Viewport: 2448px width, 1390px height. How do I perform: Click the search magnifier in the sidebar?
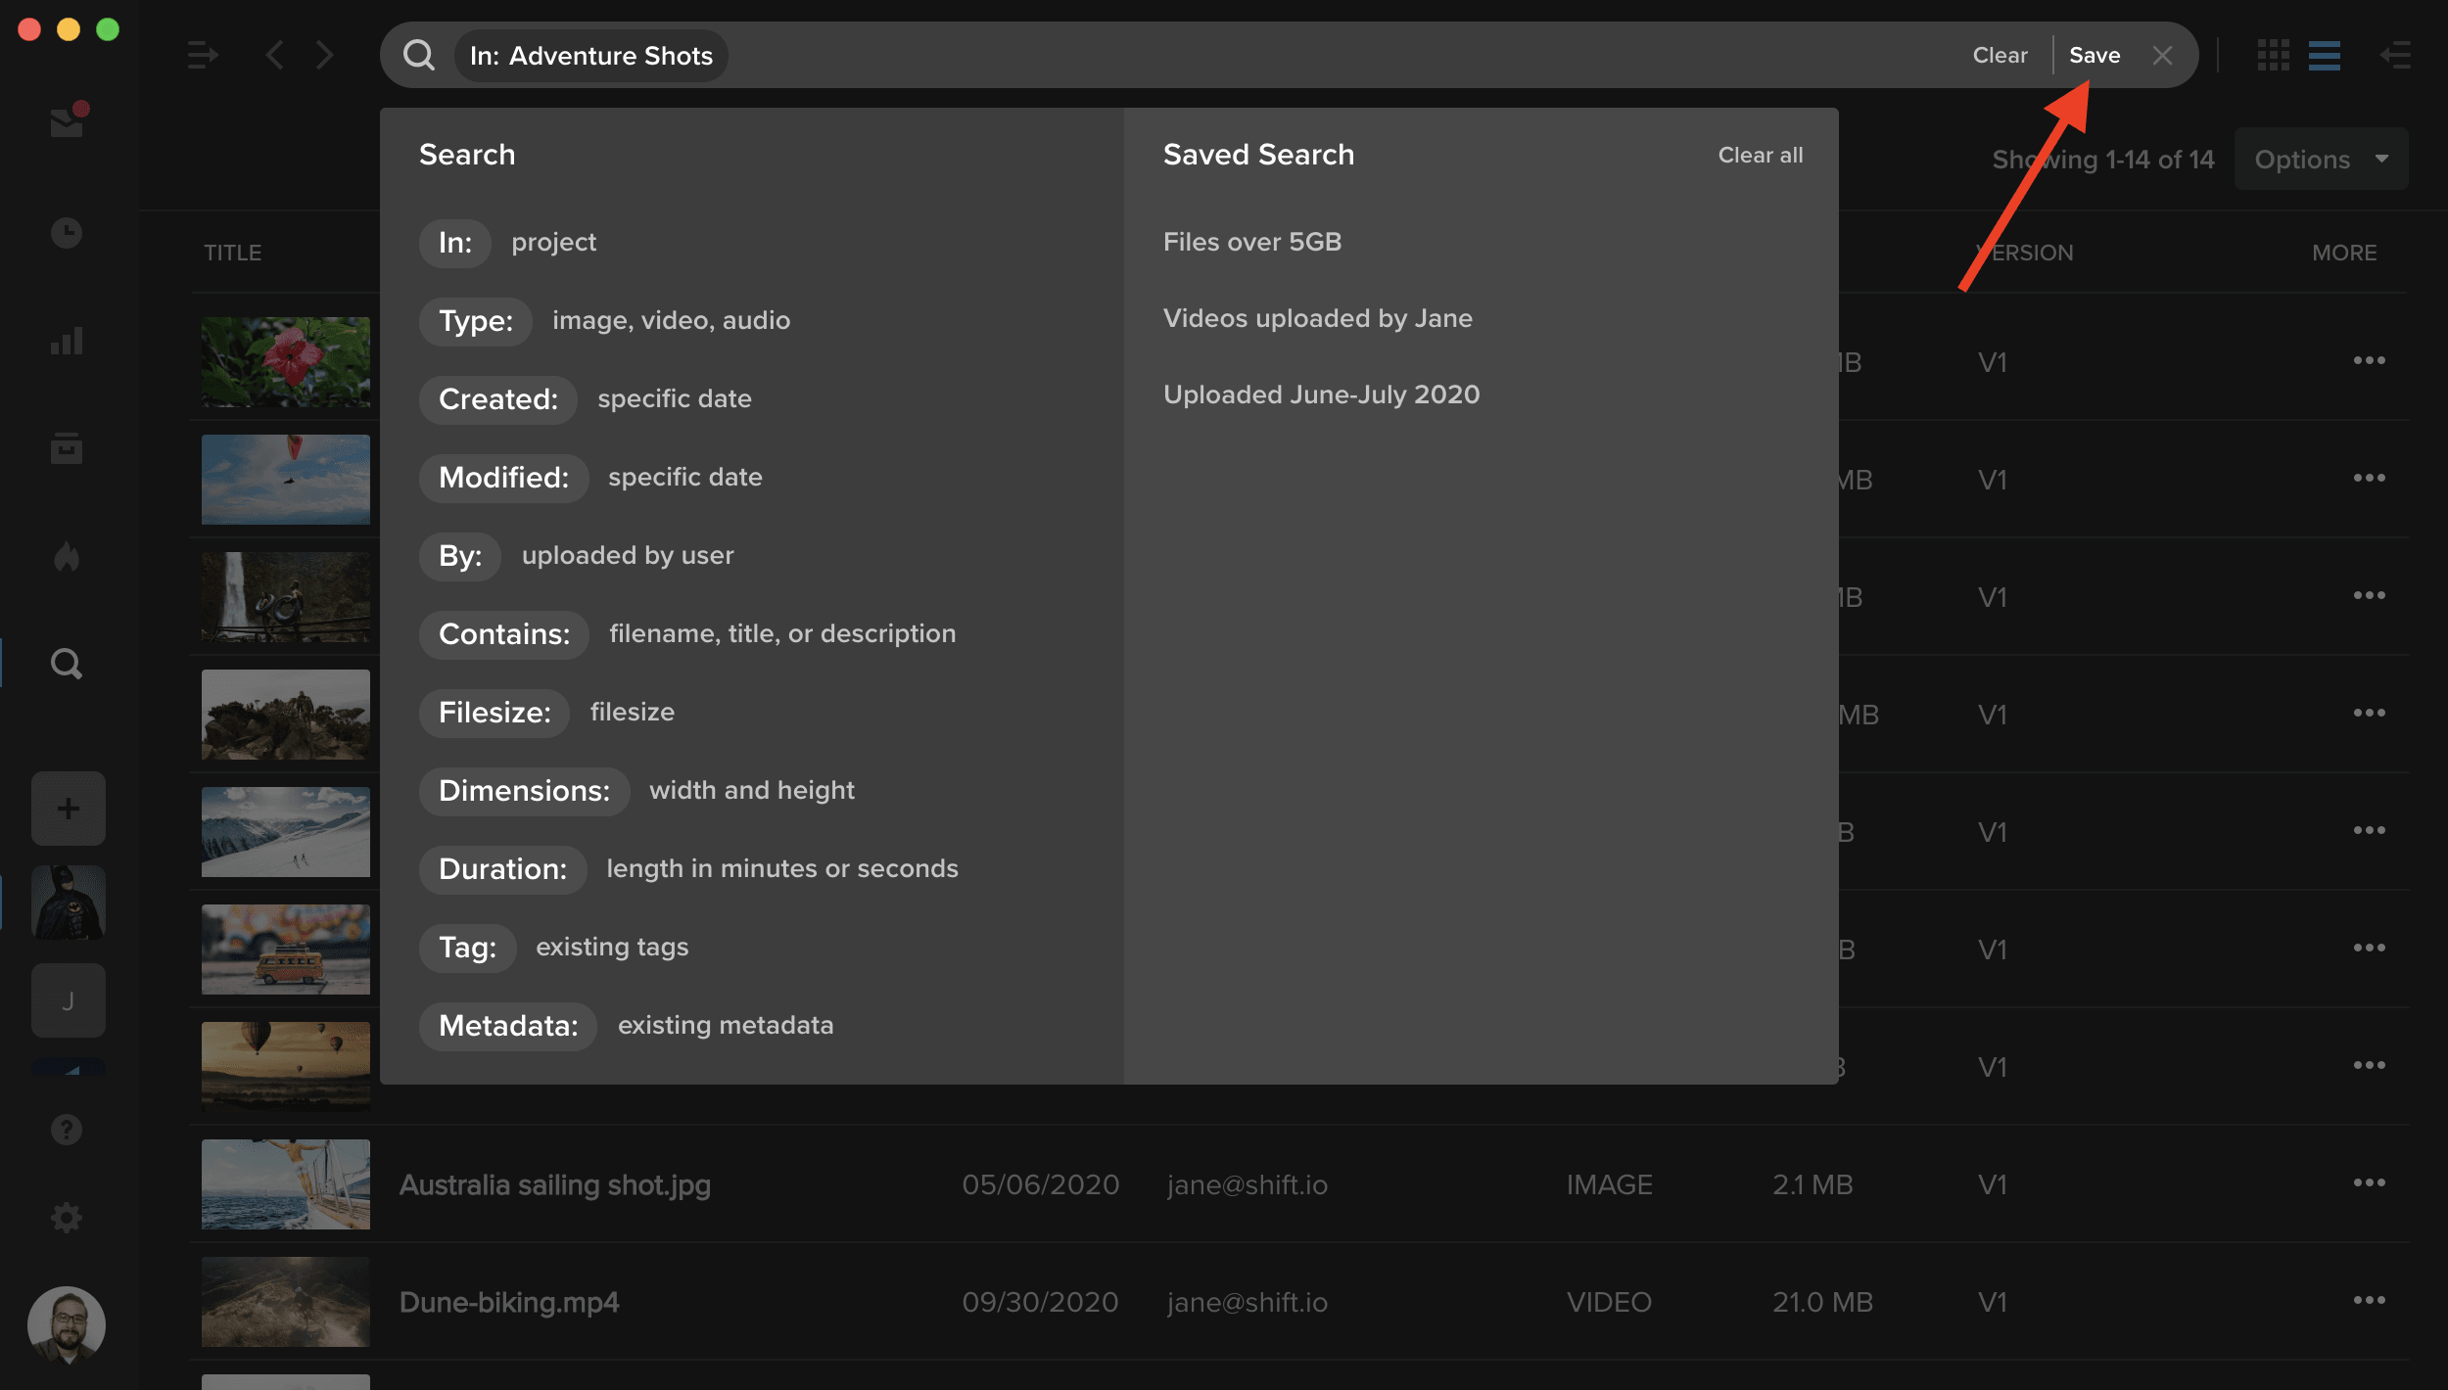[67, 664]
